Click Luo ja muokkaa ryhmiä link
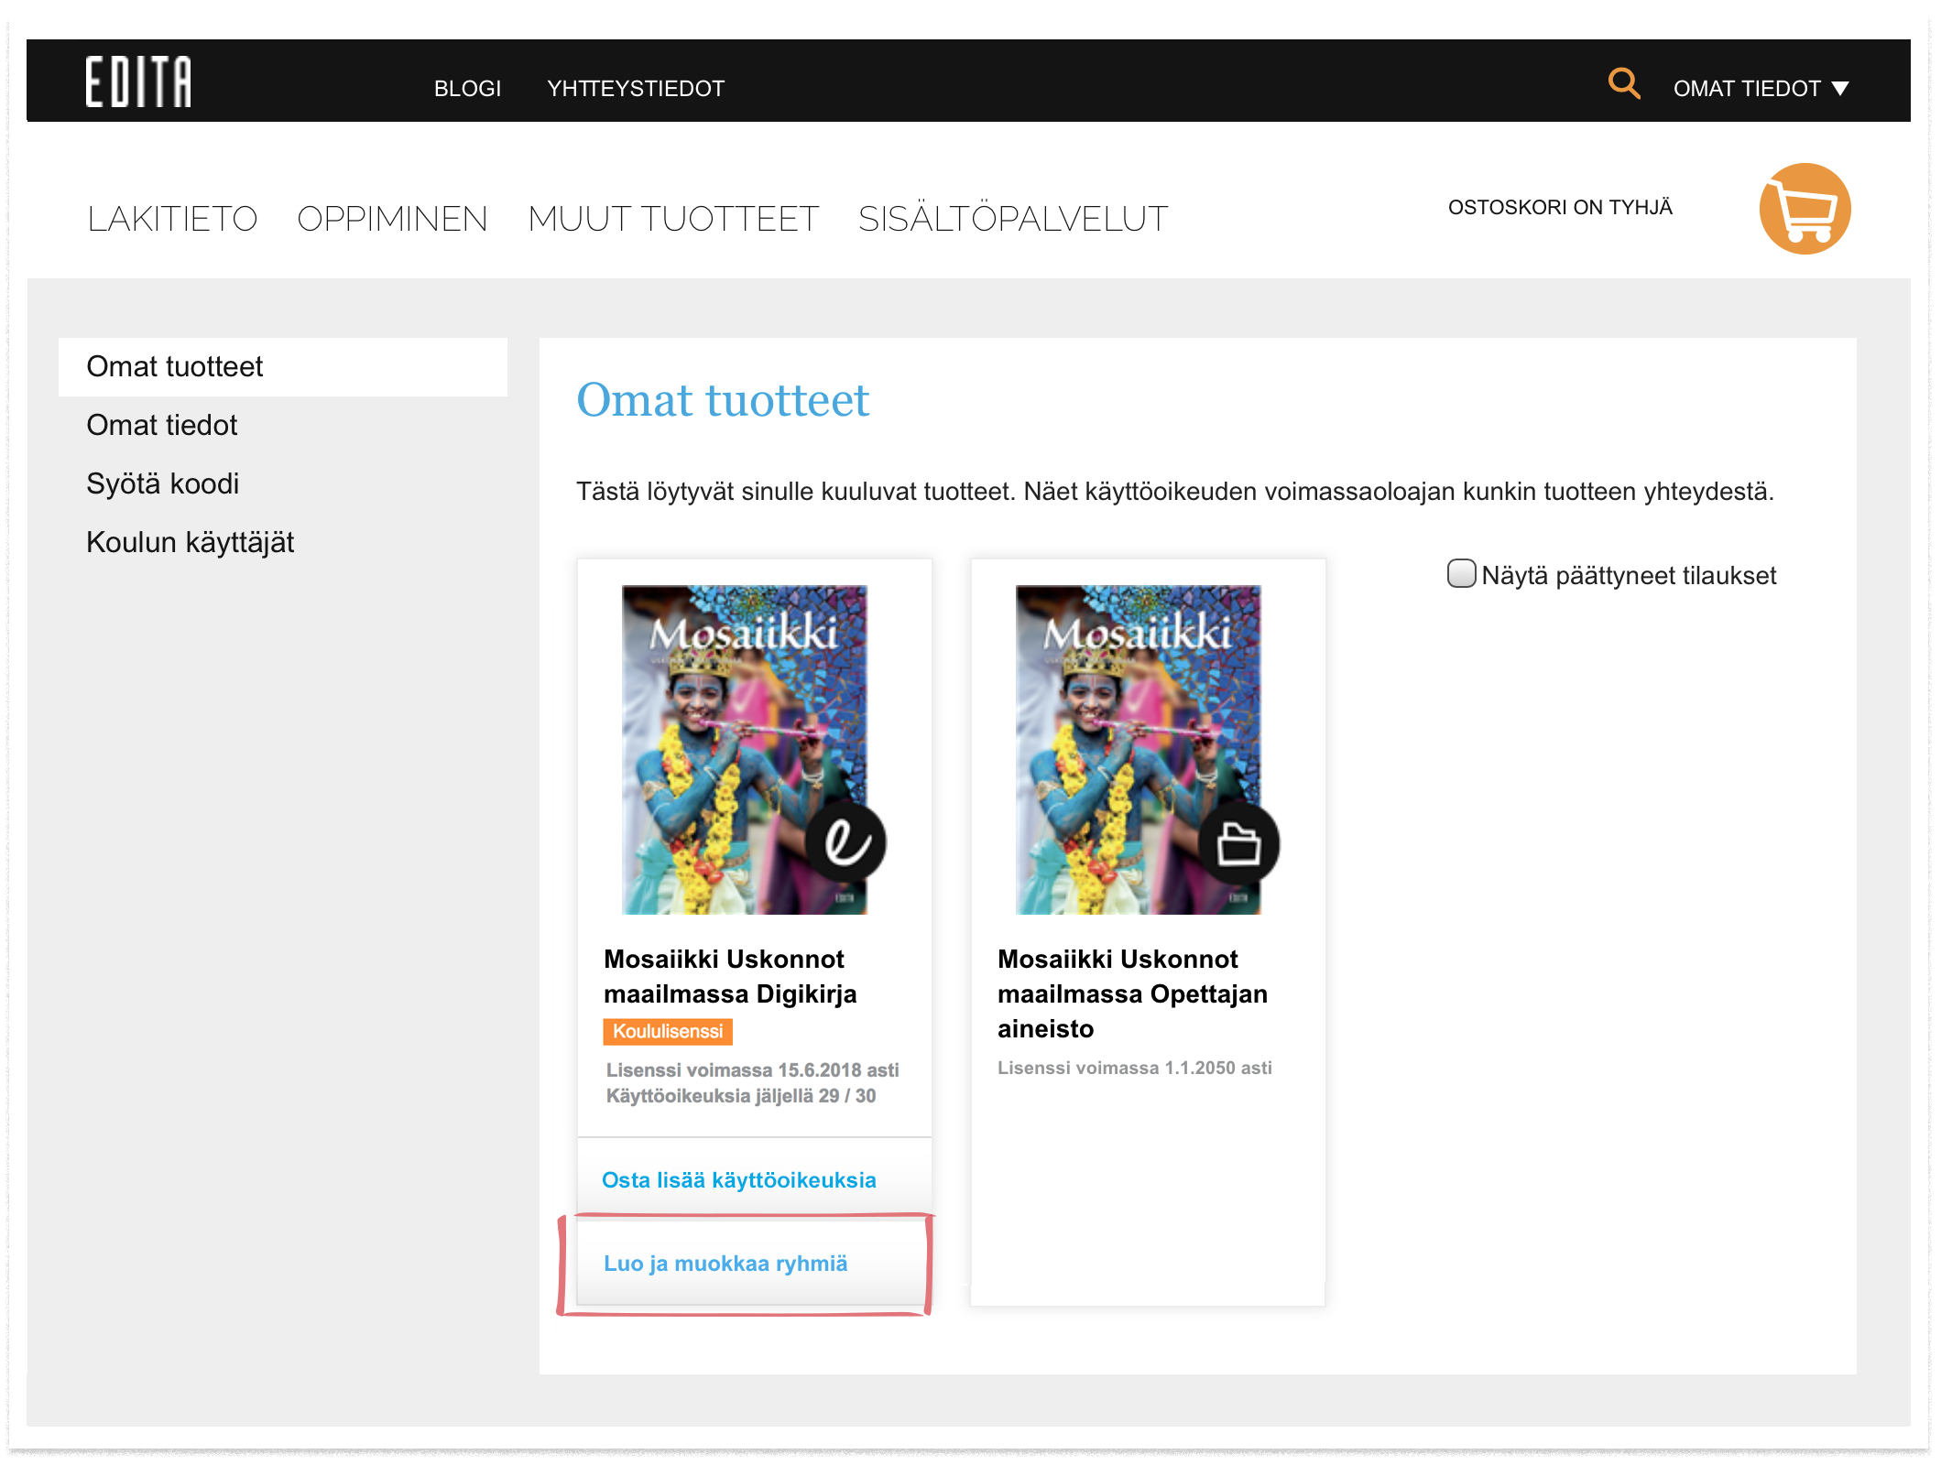Viewport: 1941px width, 1465px height. click(x=725, y=1264)
